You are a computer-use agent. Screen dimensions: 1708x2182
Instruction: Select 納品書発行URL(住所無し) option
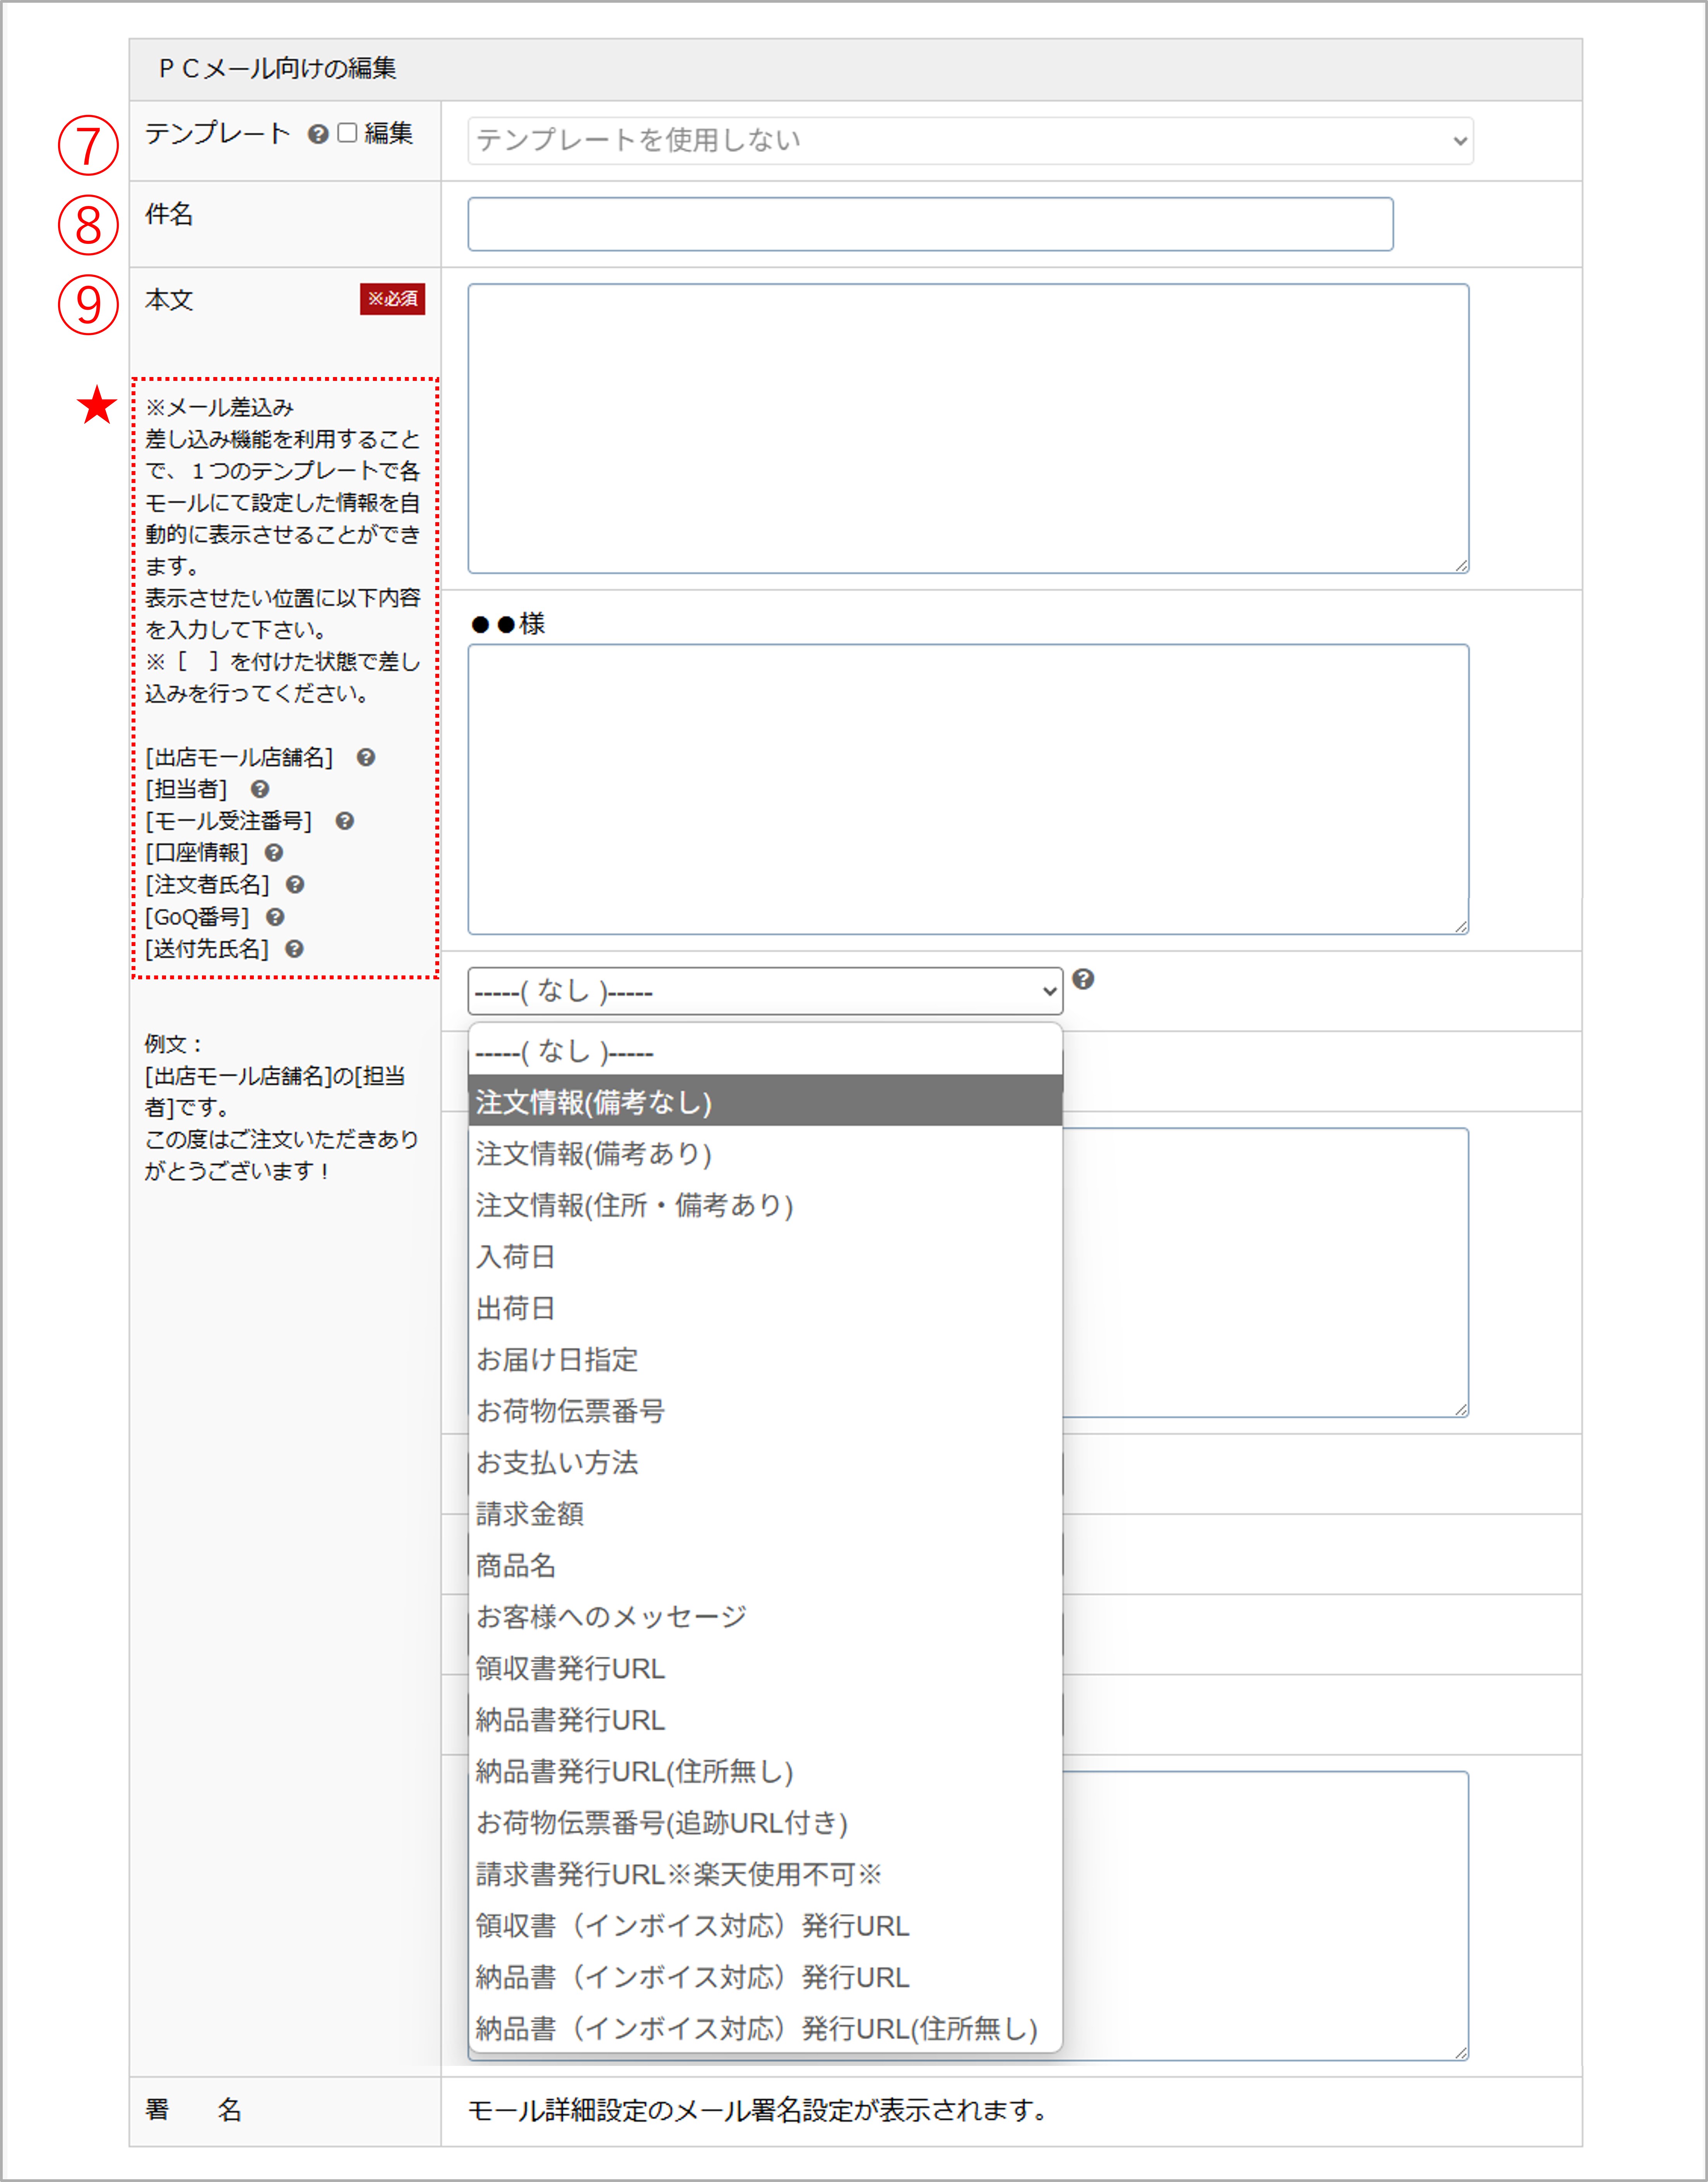coord(765,1772)
